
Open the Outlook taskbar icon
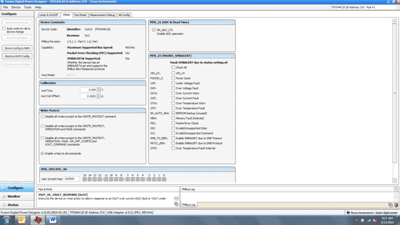click(x=22, y=220)
